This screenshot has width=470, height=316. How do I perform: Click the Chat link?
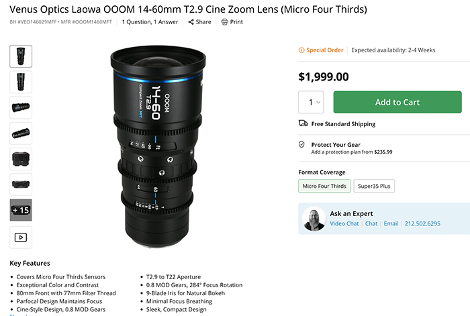click(371, 223)
